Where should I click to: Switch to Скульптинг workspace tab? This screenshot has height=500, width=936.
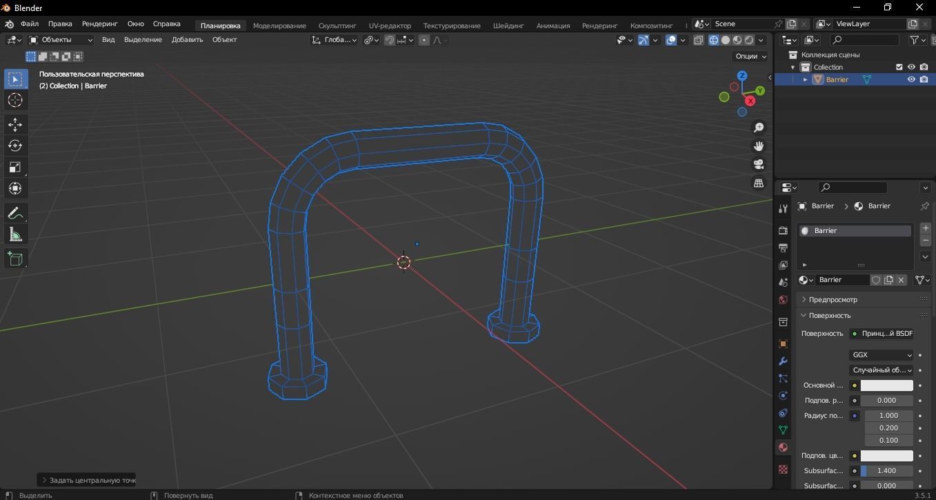(x=337, y=26)
